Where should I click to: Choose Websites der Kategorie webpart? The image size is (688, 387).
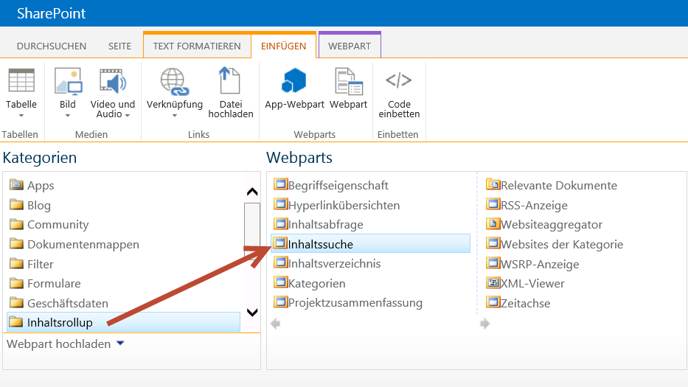pyautogui.click(x=562, y=244)
